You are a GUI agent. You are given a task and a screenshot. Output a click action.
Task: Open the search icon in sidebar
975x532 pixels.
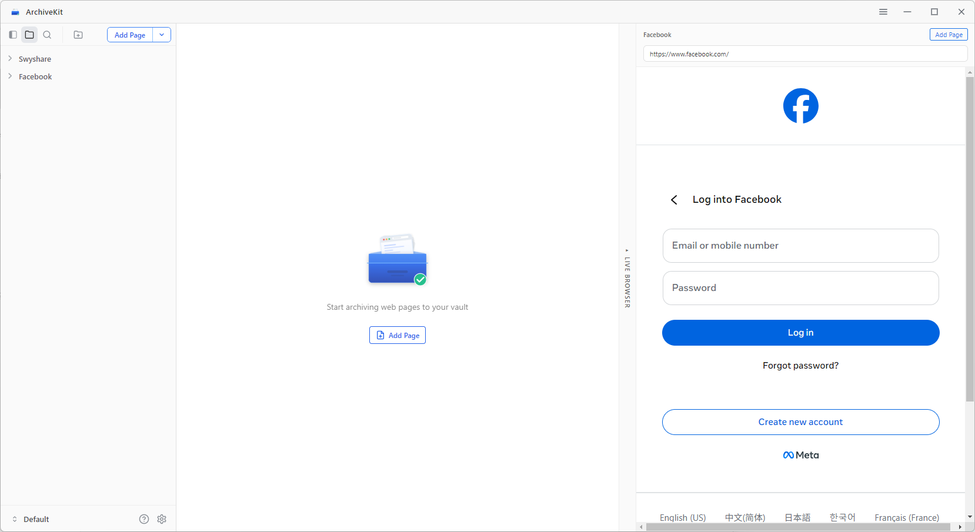pyautogui.click(x=47, y=35)
